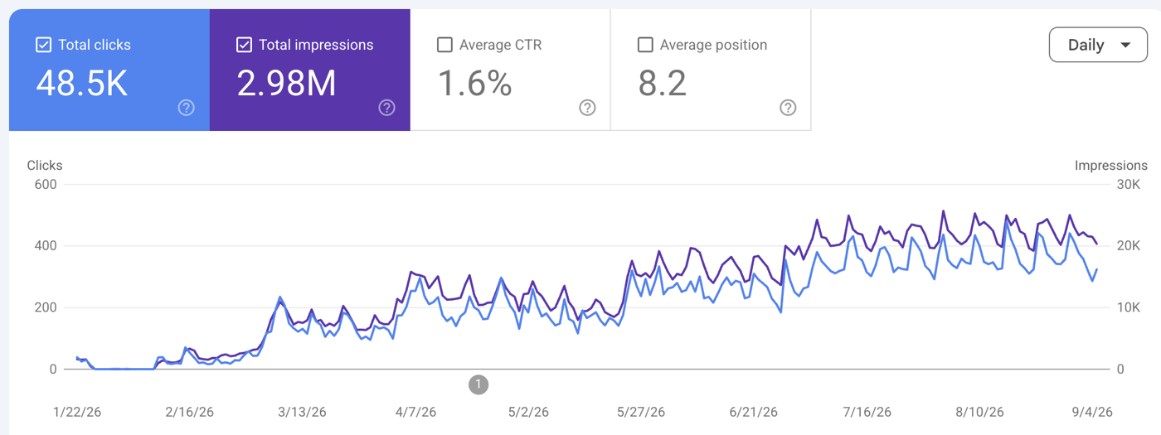Click the 6/21/26 date axis label

(x=753, y=412)
